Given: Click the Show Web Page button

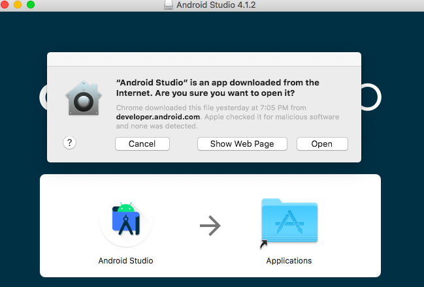Looking at the screenshot, I should click(242, 143).
